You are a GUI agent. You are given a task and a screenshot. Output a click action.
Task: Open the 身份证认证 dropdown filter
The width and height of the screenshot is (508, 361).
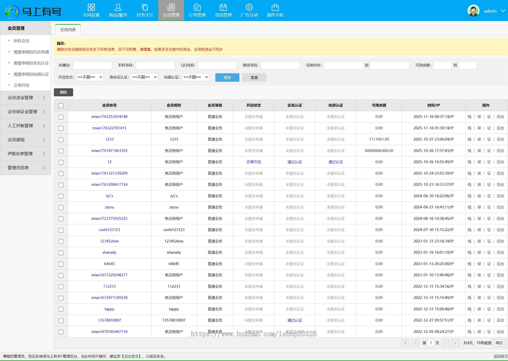coord(144,77)
